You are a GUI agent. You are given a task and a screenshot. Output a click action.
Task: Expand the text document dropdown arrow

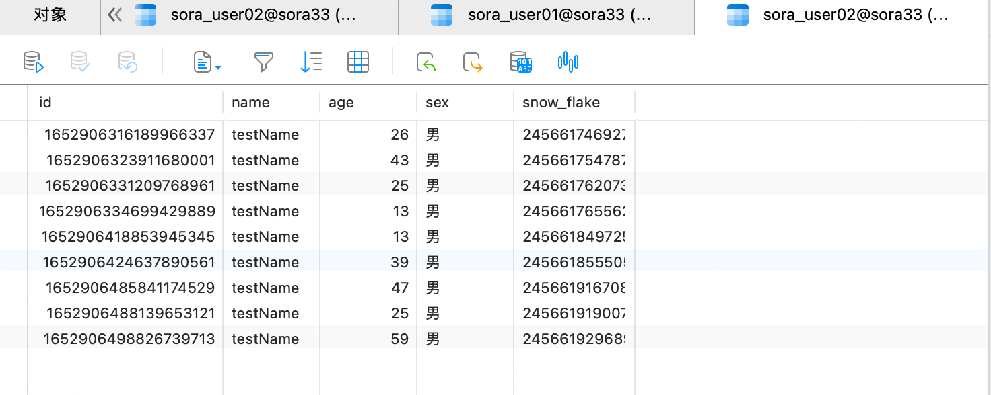click(219, 67)
